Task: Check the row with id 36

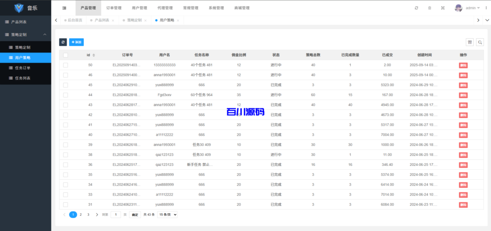Action: point(65,165)
